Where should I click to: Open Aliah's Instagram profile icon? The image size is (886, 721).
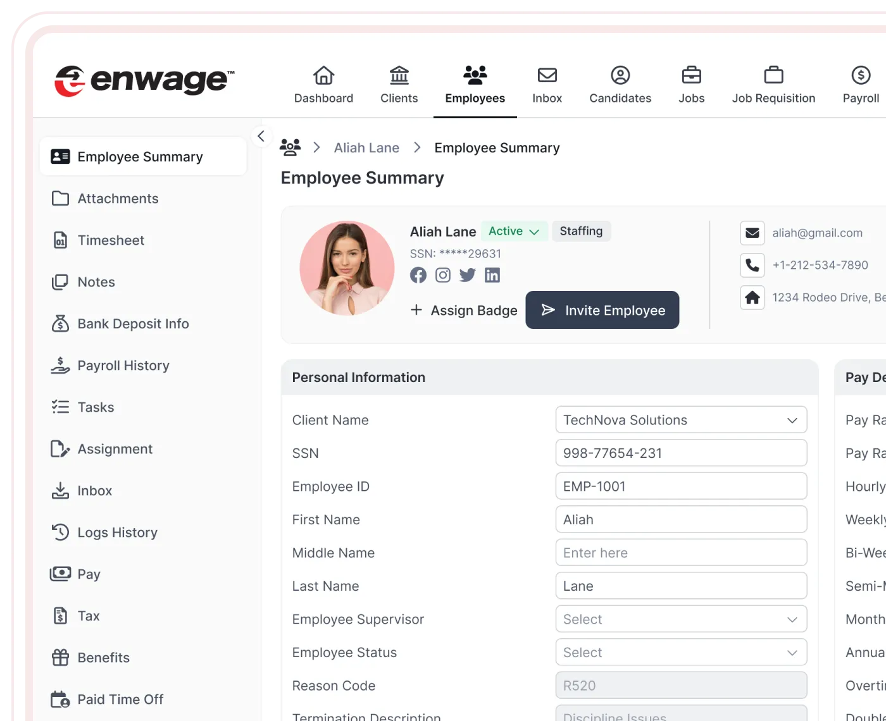(443, 275)
